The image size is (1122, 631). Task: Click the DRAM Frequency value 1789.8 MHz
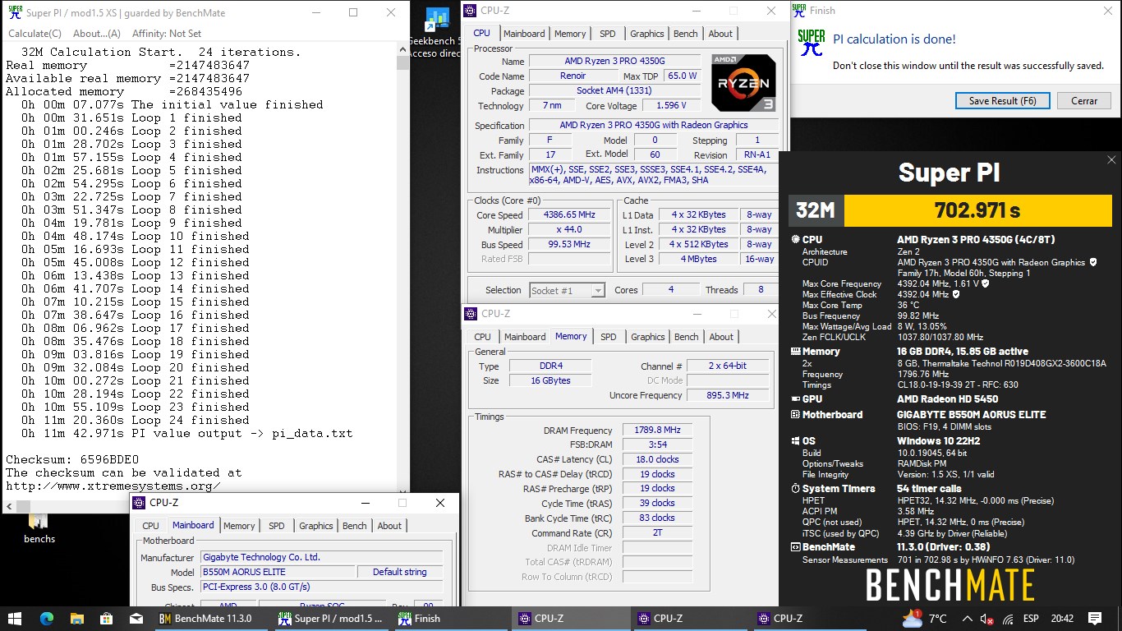(x=657, y=431)
